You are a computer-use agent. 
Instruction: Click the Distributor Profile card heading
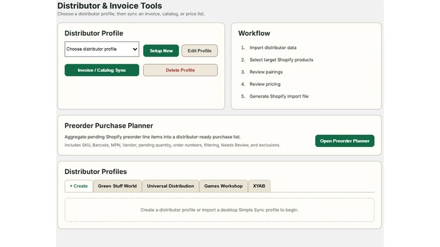tap(94, 33)
